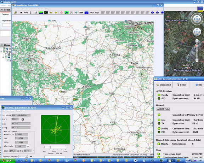
Task: Click the OSM map toolbar button
Action: click(x=81, y=13)
